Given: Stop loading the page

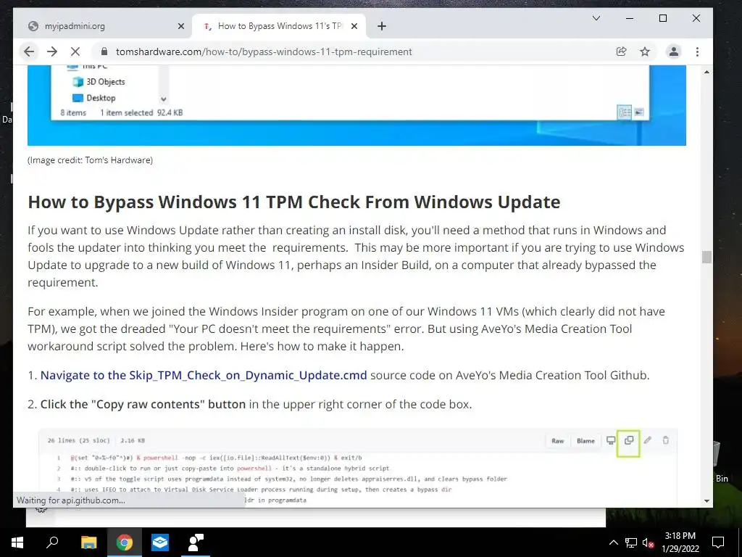Looking at the screenshot, I should [75, 51].
